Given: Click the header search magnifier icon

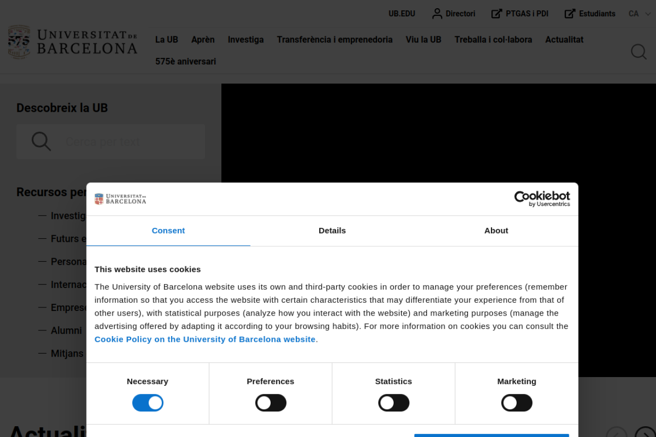Looking at the screenshot, I should 638,52.
